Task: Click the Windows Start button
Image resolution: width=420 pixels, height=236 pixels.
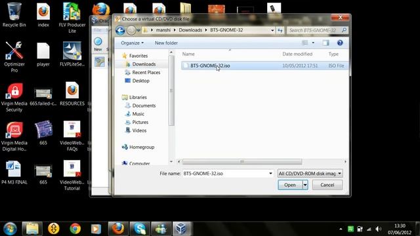Action: pyautogui.click(x=10, y=229)
